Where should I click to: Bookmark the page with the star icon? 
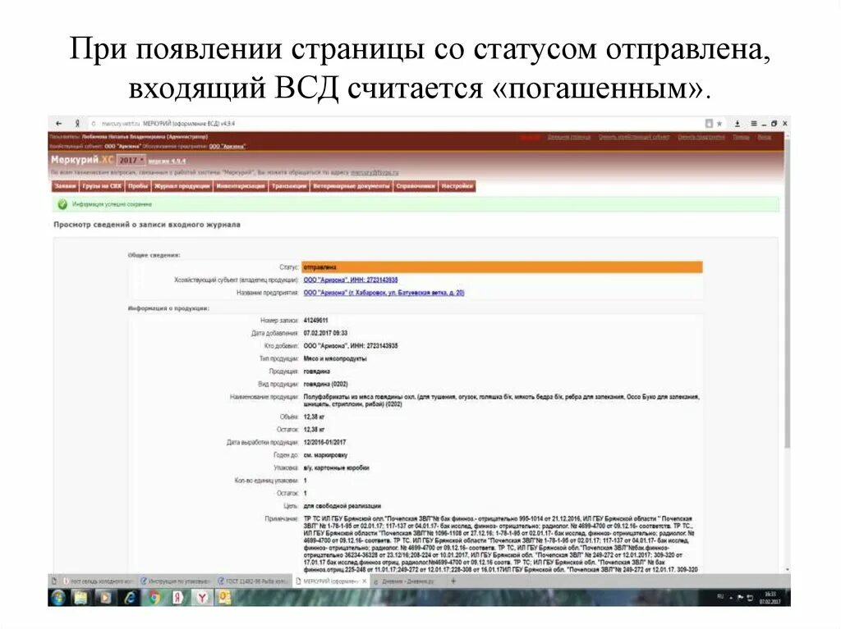719,124
